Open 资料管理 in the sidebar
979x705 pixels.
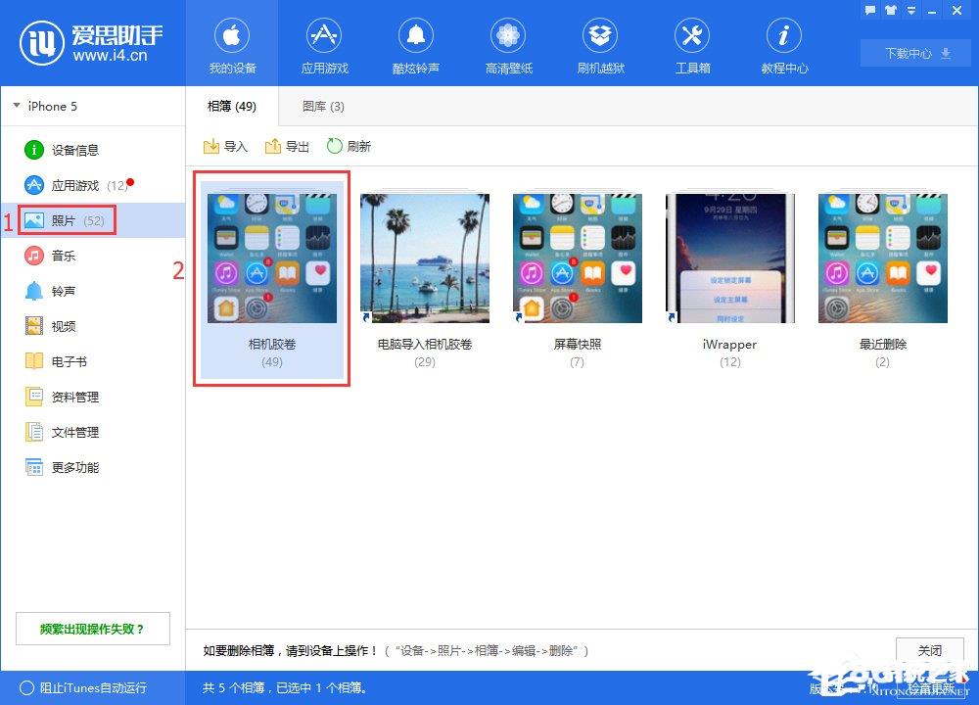(62, 397)
